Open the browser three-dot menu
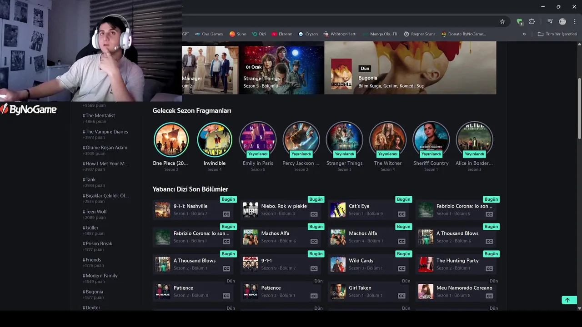 click(x=575, y=21)
